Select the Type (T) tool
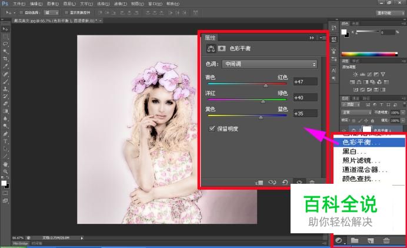Viewport: 407px width, 248px height. pos(5,141)
